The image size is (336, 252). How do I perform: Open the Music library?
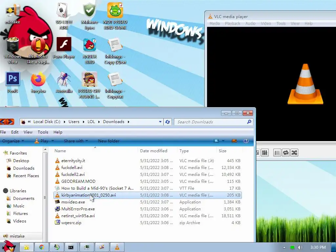(x=16, y=206)
